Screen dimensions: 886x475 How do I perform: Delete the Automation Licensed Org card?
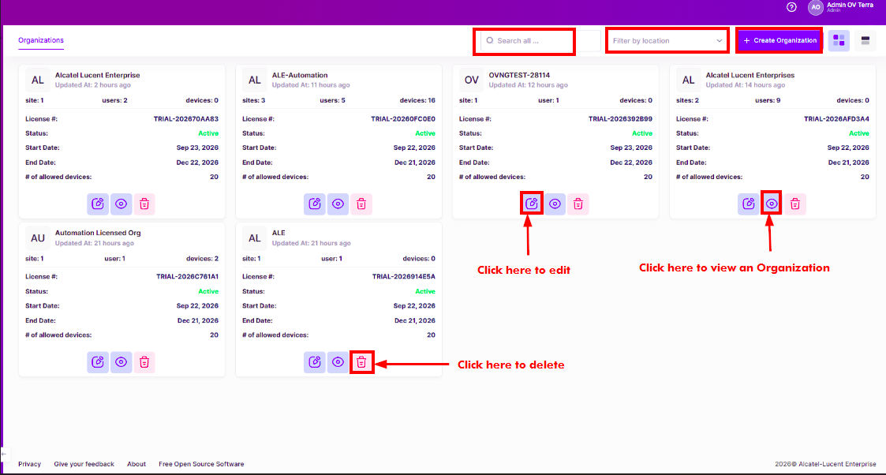coord(144,362)
